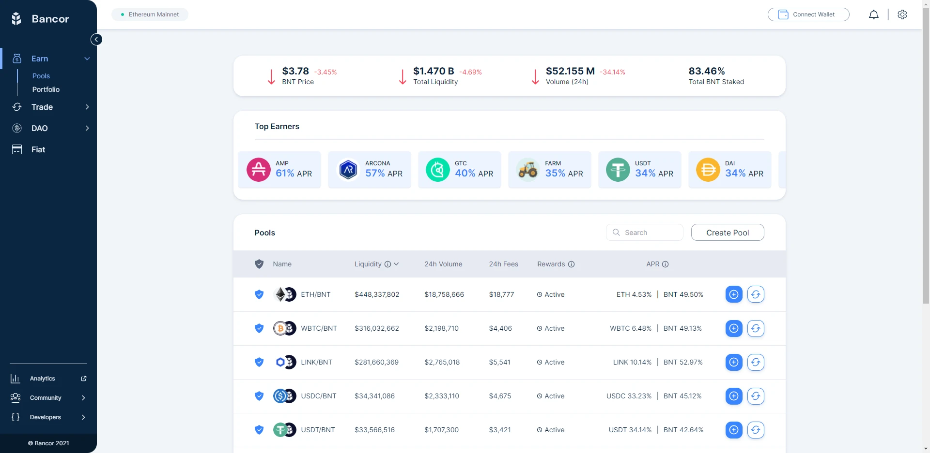
Task: Click swap icon in USDT/BNT row
Action: click(756, 430)
